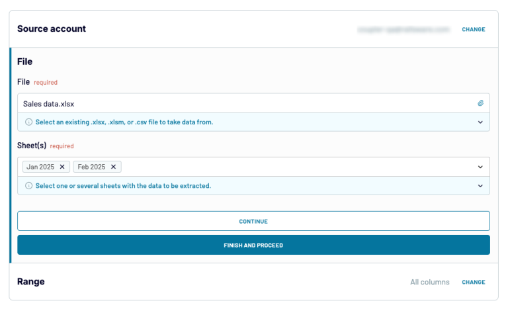
Task: Open the Range section header
Action: coord(31,282)
